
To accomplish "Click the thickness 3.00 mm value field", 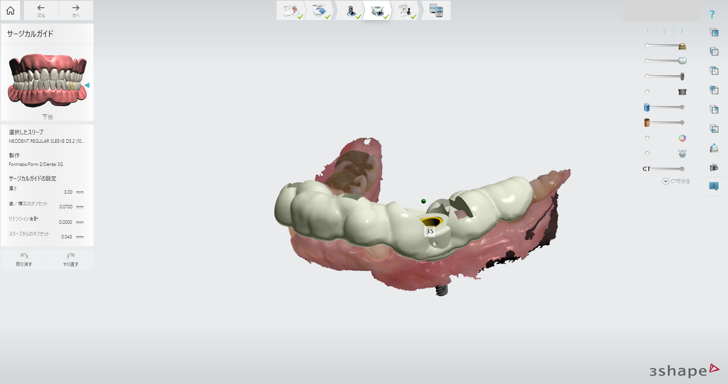I will tap(68, 192).
